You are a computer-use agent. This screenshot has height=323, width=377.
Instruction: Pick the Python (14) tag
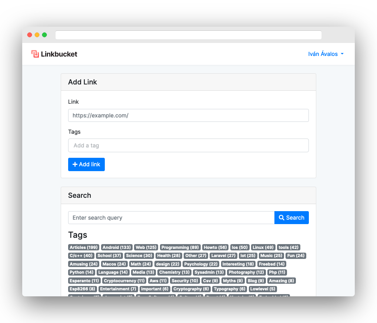(81, 272)
